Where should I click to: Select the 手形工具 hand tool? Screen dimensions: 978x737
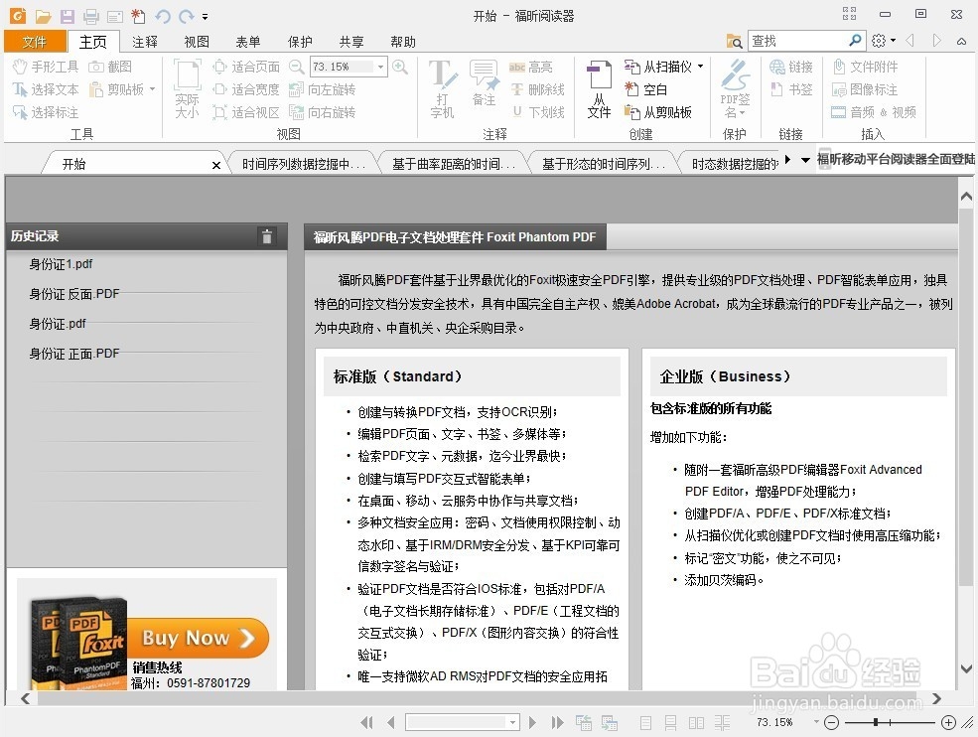[x=46, y=67]
